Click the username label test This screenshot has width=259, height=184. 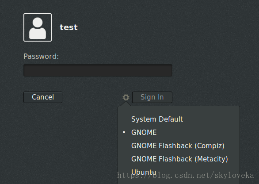click(69, 27)
